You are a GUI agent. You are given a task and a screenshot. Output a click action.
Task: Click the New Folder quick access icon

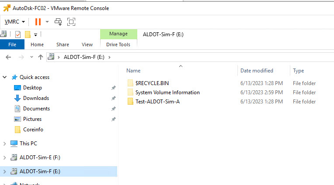point(28,34)
